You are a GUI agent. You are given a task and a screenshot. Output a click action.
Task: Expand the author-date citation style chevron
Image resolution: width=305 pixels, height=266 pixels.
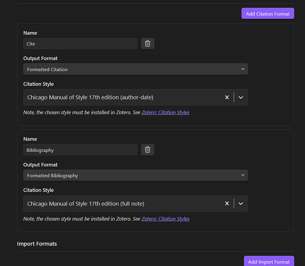(x=241, y=97)
